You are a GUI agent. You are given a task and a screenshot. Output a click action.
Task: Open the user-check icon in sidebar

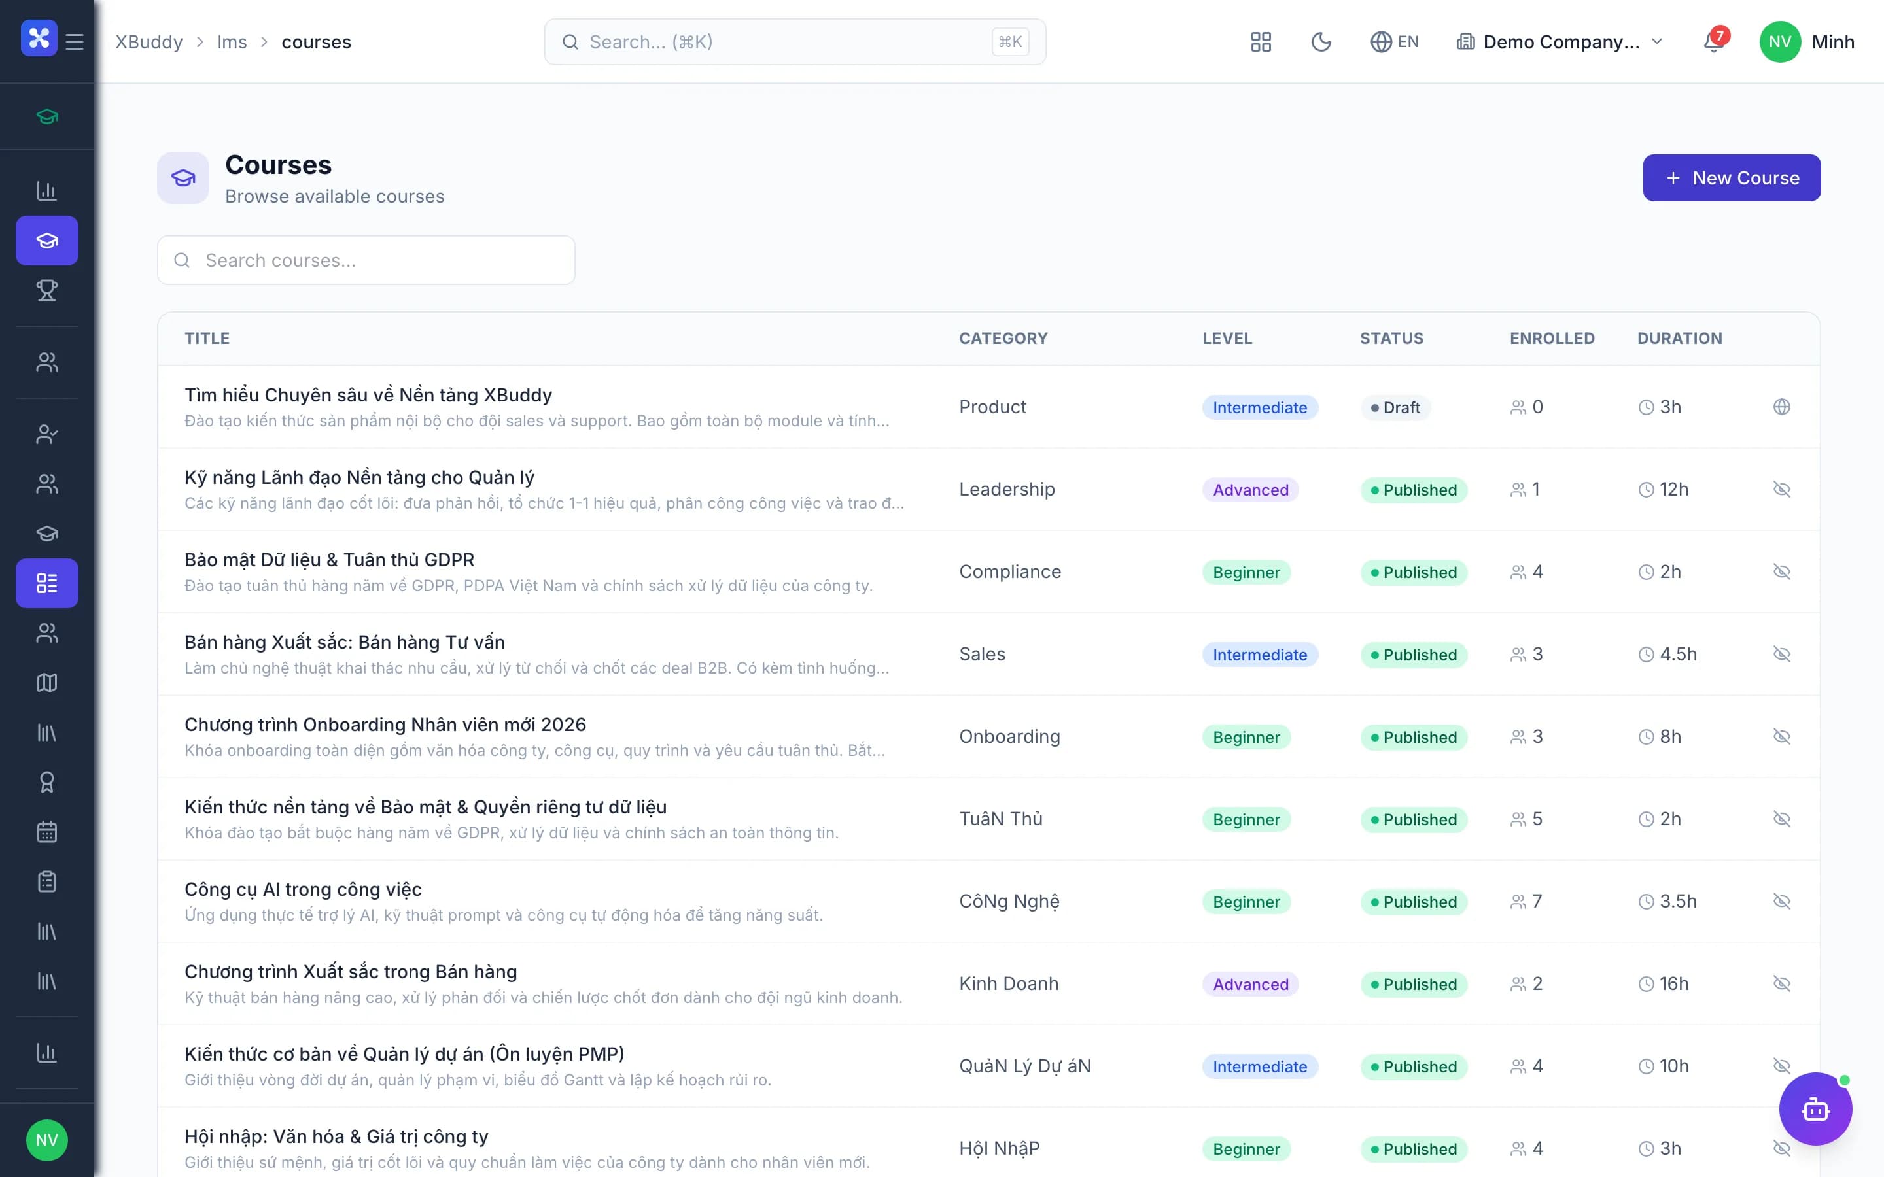[46, 434]
